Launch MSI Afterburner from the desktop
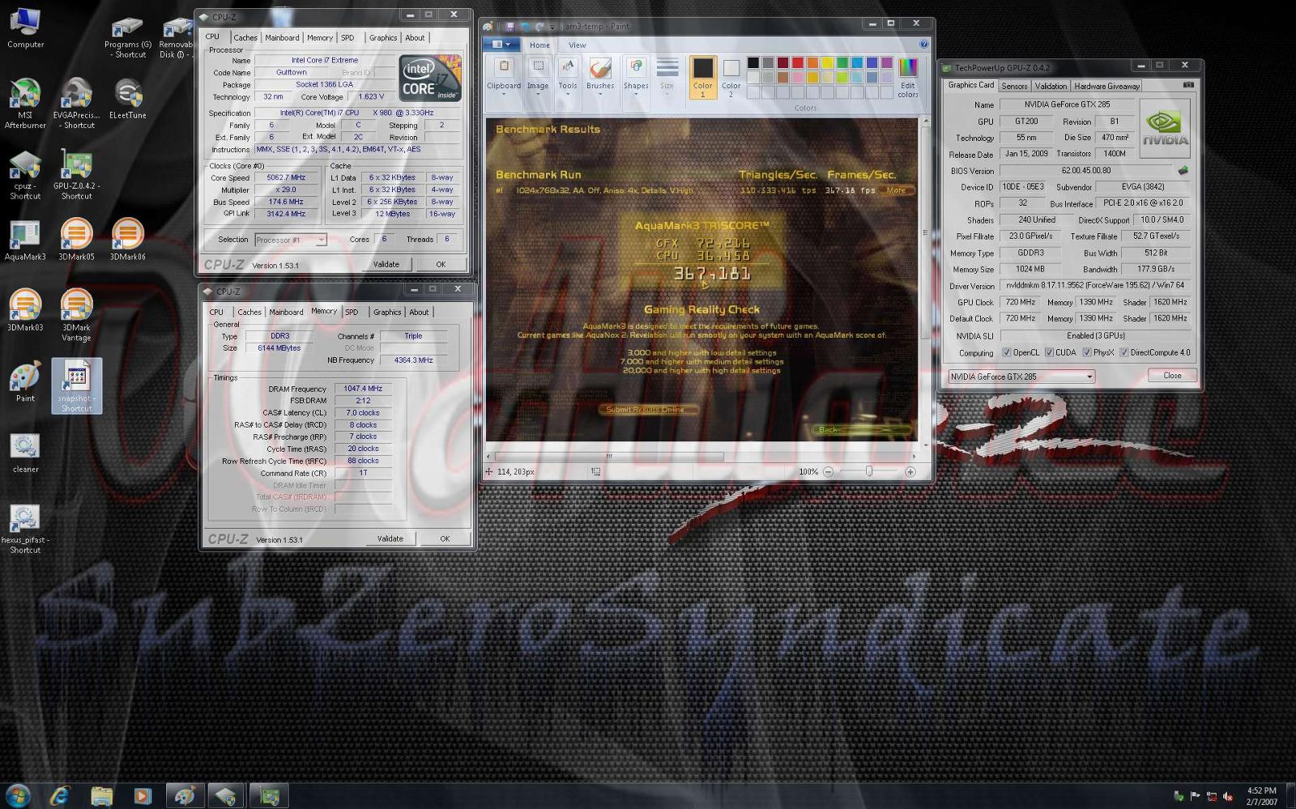The width and height of the screenshot is (1296, 809). click(25, 104)
